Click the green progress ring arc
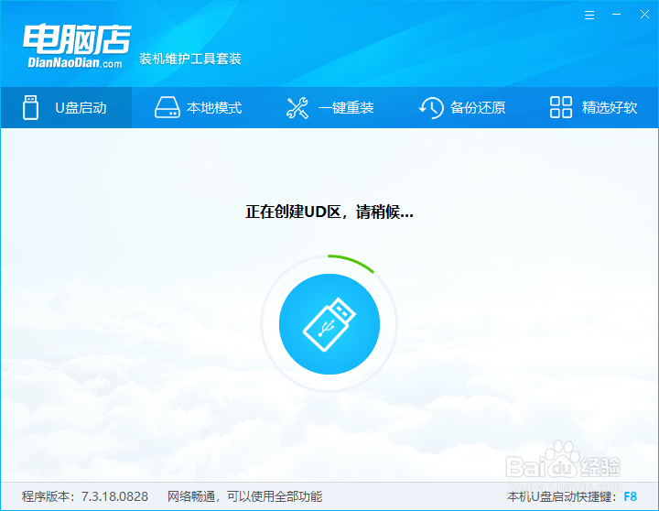The width and height of the screenshot is (659, 511). (352, 263)
